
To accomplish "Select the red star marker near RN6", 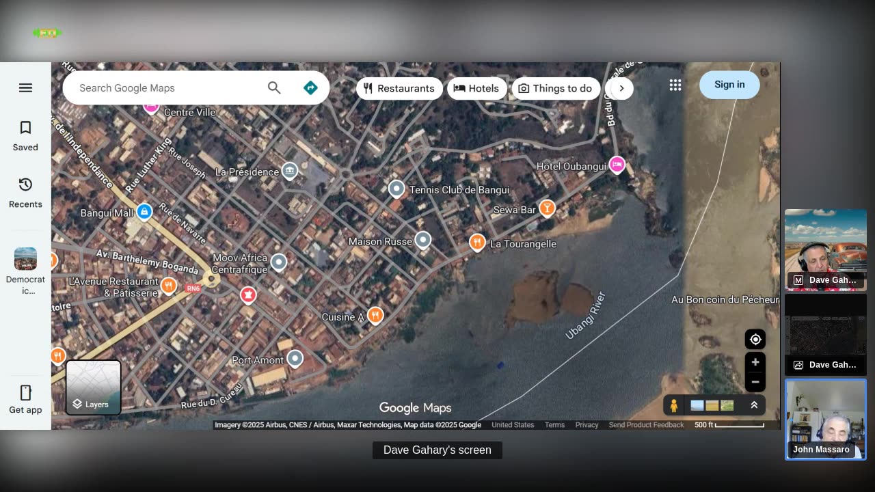I will click(x=247, y=295).
